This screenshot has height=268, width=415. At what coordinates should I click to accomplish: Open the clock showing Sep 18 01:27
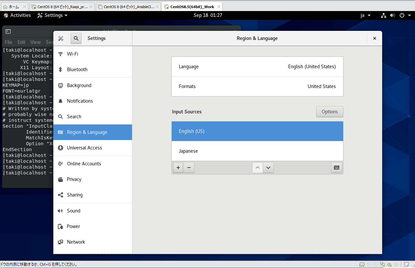(207, 15)
